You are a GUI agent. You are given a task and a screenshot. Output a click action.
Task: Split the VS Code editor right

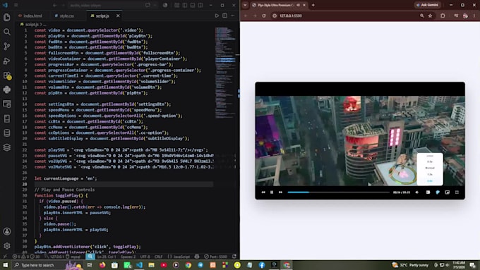click(224, 16)
